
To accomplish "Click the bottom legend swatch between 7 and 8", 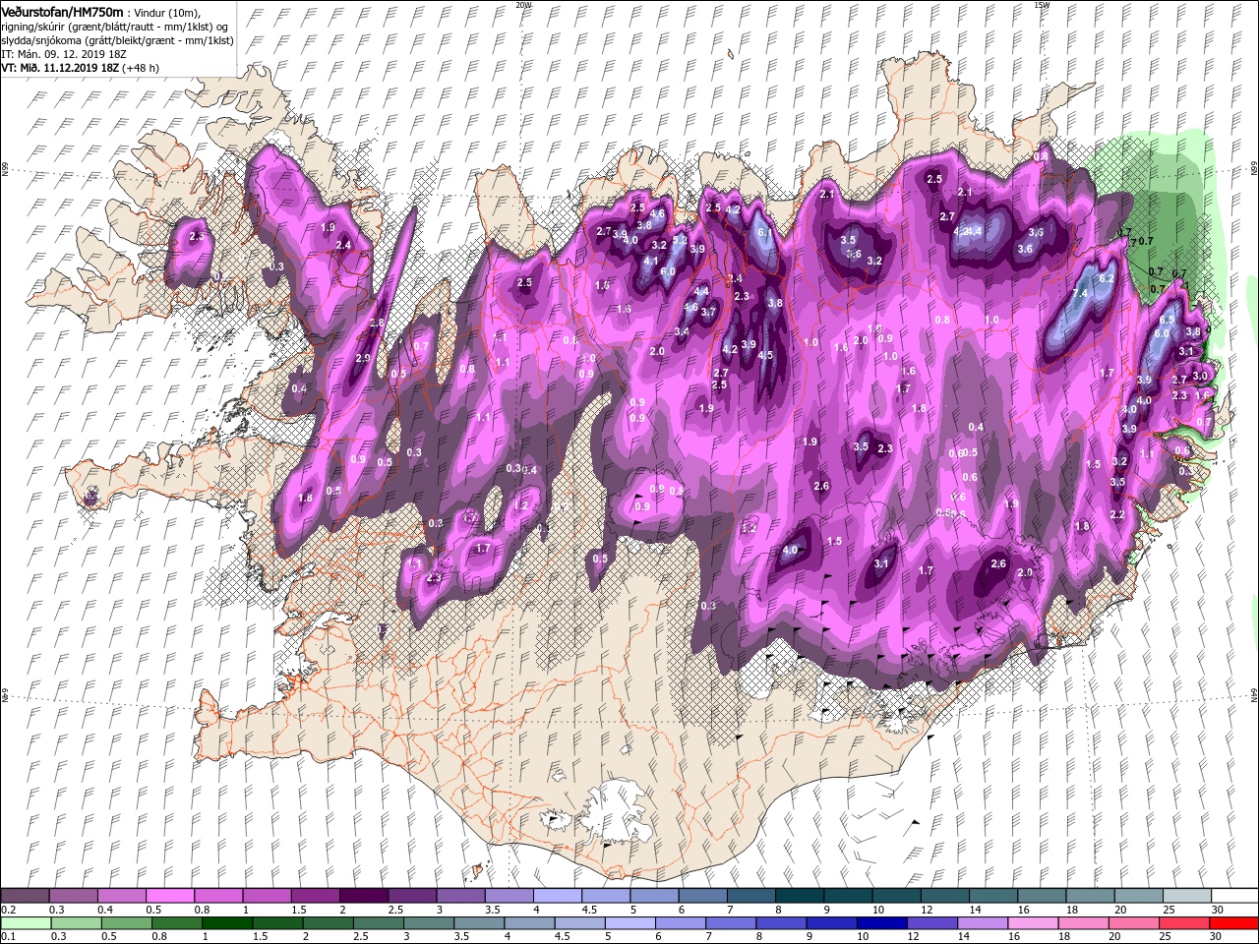I will (730, 922).
